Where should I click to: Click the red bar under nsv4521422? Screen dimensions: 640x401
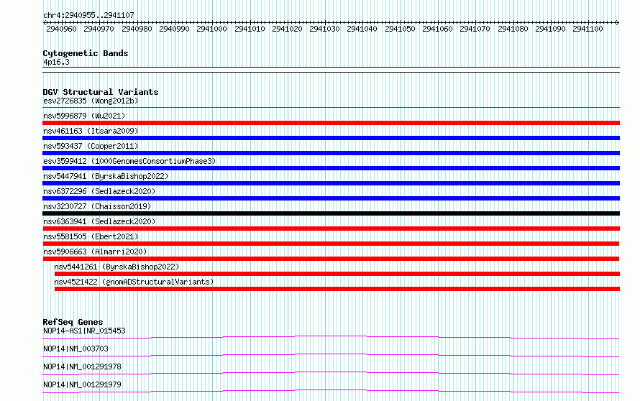[x=337, y=289]
